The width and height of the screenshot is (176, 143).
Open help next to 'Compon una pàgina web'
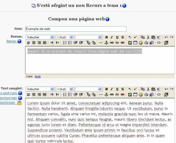[x=107, y=19]
